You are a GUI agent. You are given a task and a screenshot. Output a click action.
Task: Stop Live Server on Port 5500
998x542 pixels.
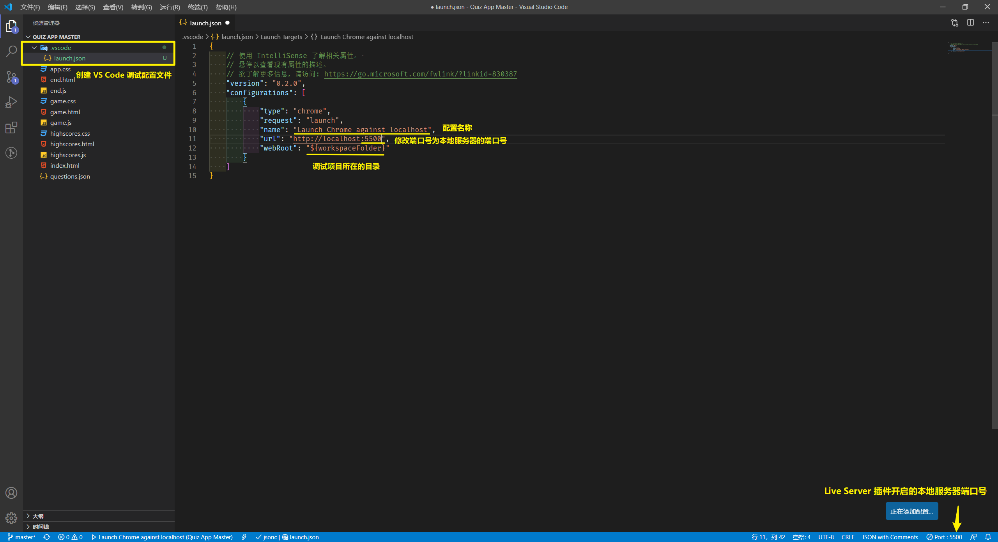tap(944, 537)
